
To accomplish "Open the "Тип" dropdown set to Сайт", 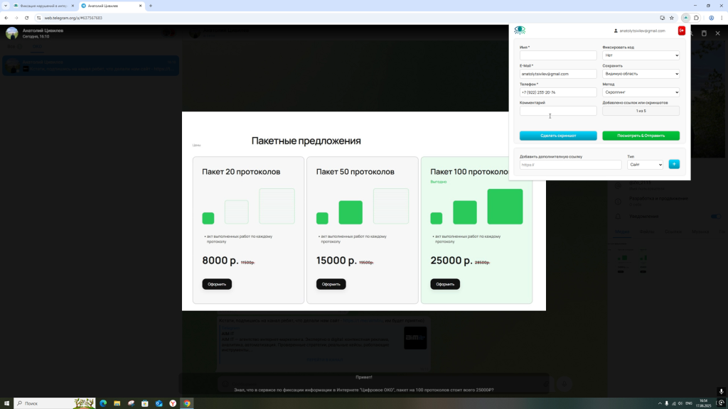I will (x=645, y=165).
